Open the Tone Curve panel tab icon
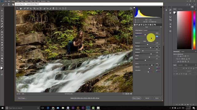 [x=137, y=25]
